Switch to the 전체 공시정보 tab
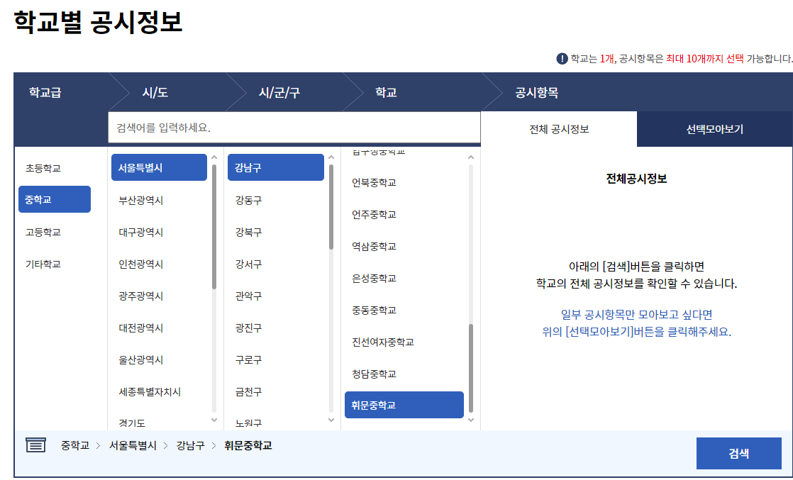The height and width of the screenshot is (480, 793). tap(560, 128)
